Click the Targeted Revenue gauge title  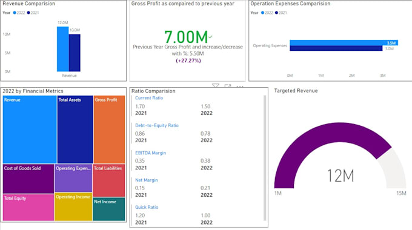pos(296,91)
